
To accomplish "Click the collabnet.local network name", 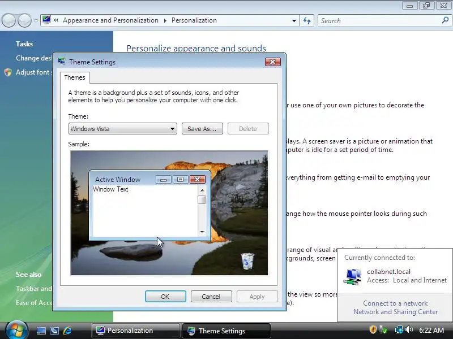I will tap(388, 272).
